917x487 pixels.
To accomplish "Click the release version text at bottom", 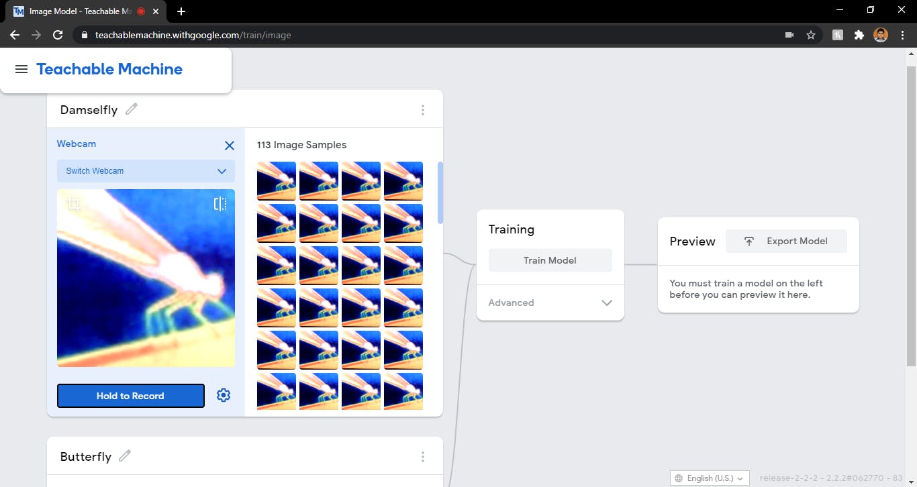I will point(831,478).
